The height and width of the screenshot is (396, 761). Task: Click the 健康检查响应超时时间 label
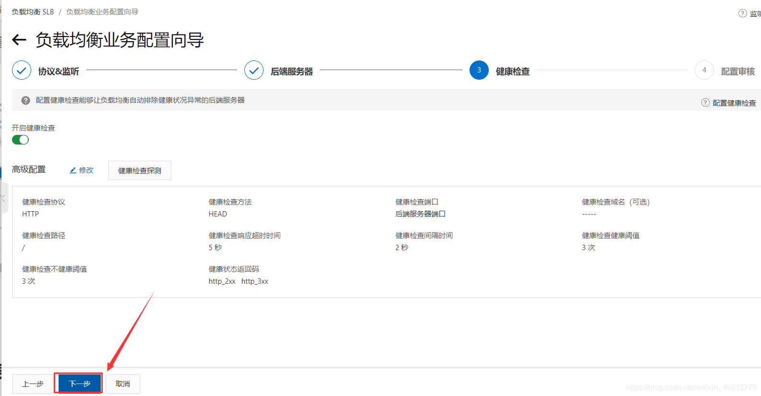click(245, 236)
